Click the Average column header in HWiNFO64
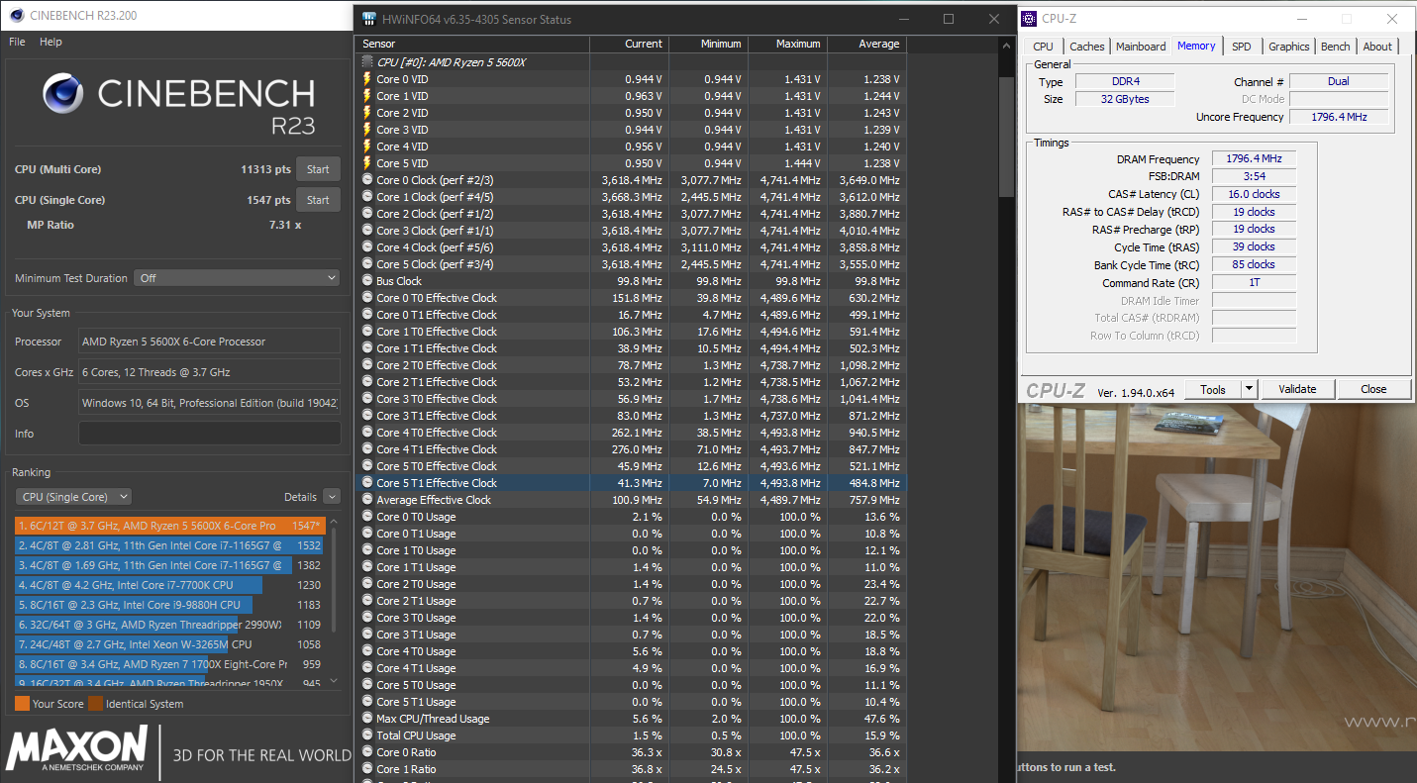Viewport: 1417px width, 783px height. 866,44
